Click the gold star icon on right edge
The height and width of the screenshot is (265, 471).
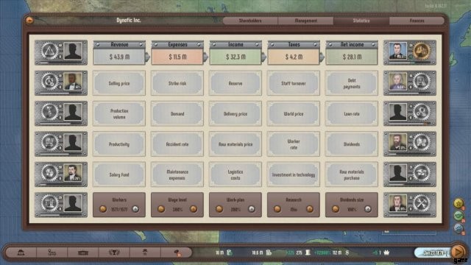[458, 203]
